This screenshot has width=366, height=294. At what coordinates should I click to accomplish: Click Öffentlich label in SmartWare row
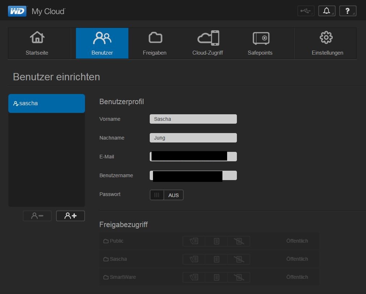tap(297, 277)
